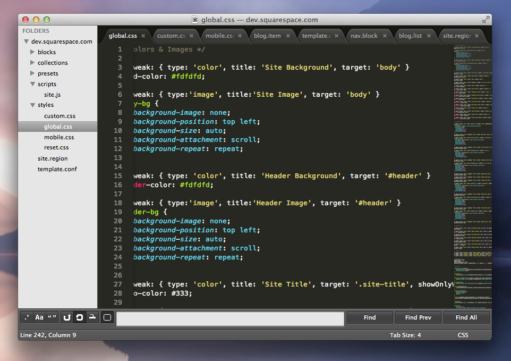Switch to the global.css tab

(123, 36)
